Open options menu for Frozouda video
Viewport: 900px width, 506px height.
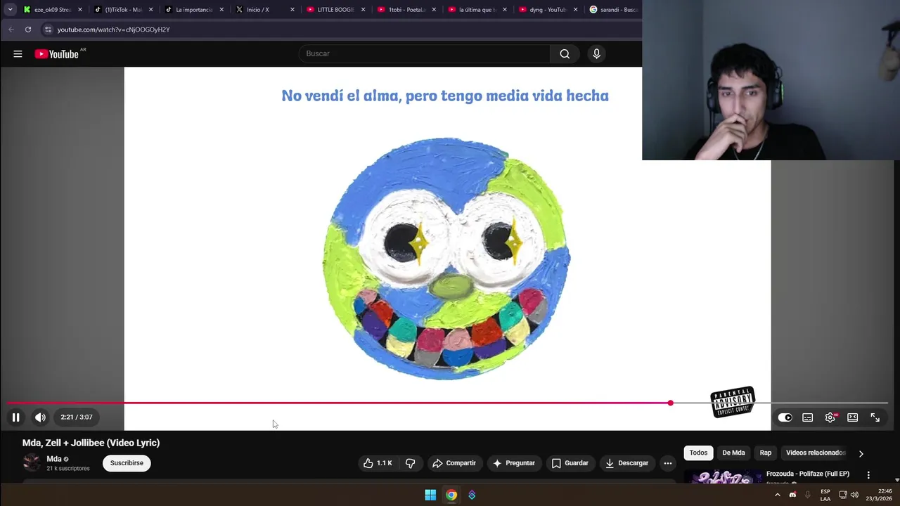tap(868, 475)
